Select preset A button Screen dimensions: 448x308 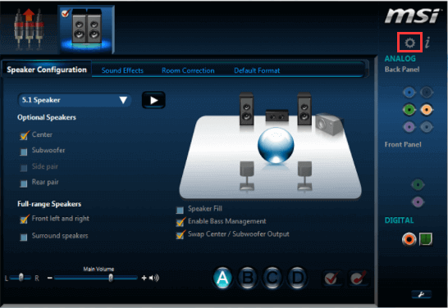coord(222,278)
